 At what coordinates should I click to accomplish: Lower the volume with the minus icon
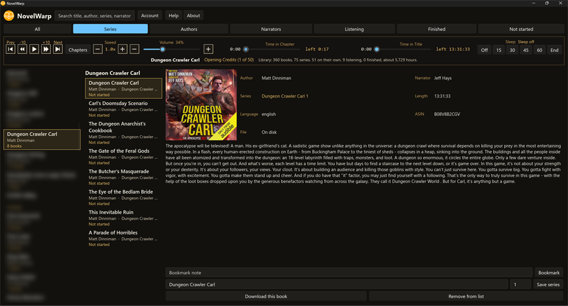[x=134, y=49]
